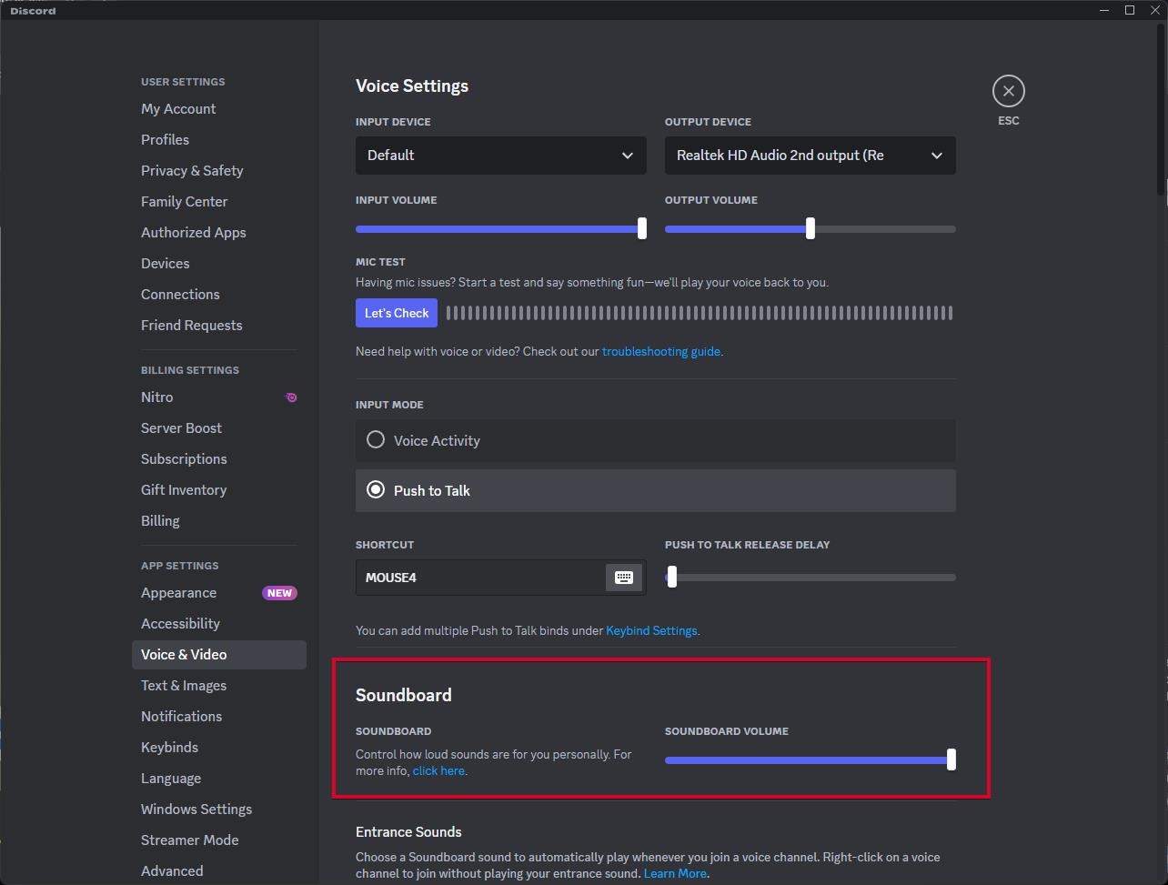Open Notifications settings
This screenshot has width=1168, height=885.
(x=219, y=717)
